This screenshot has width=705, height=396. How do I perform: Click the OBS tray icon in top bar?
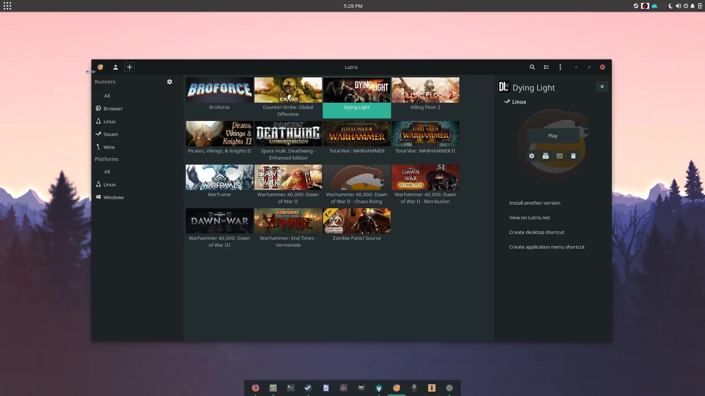tap(645, 6)
